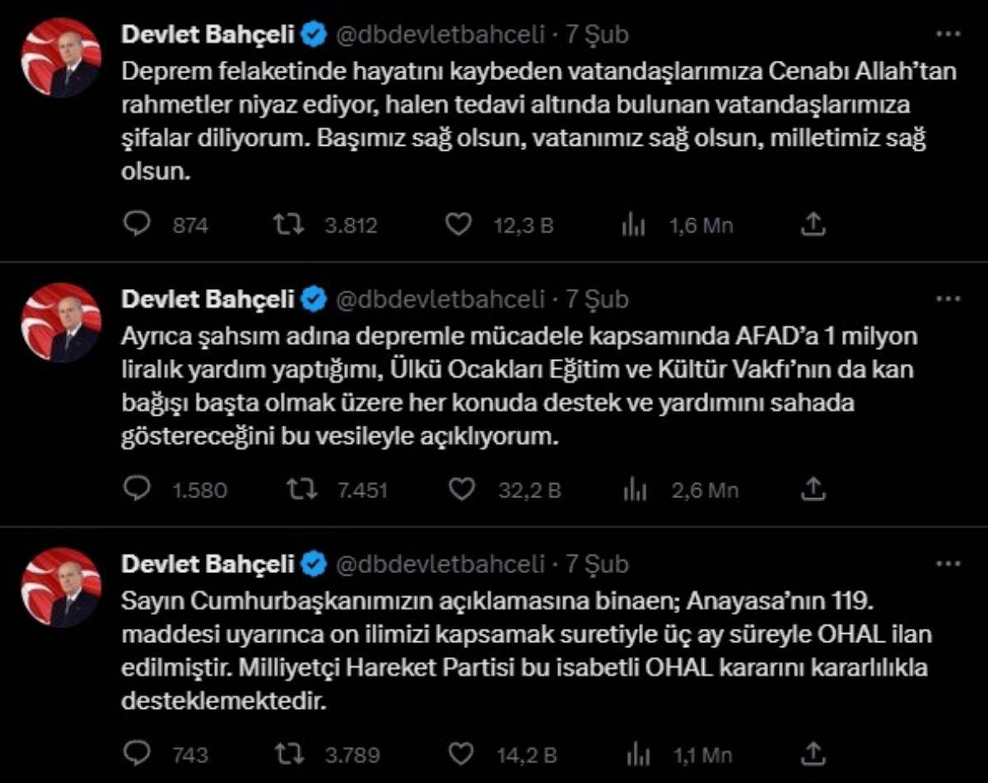Like the tweet with 32,2 B likes
988x783 pixels.
coord(464,490)
